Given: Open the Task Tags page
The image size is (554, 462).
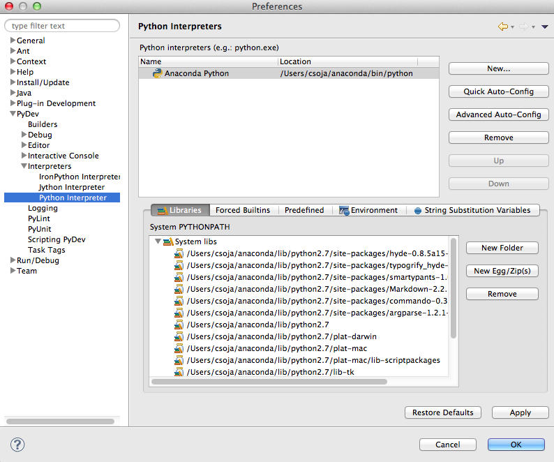Looking at the screenshot, I should click(47, 250).
